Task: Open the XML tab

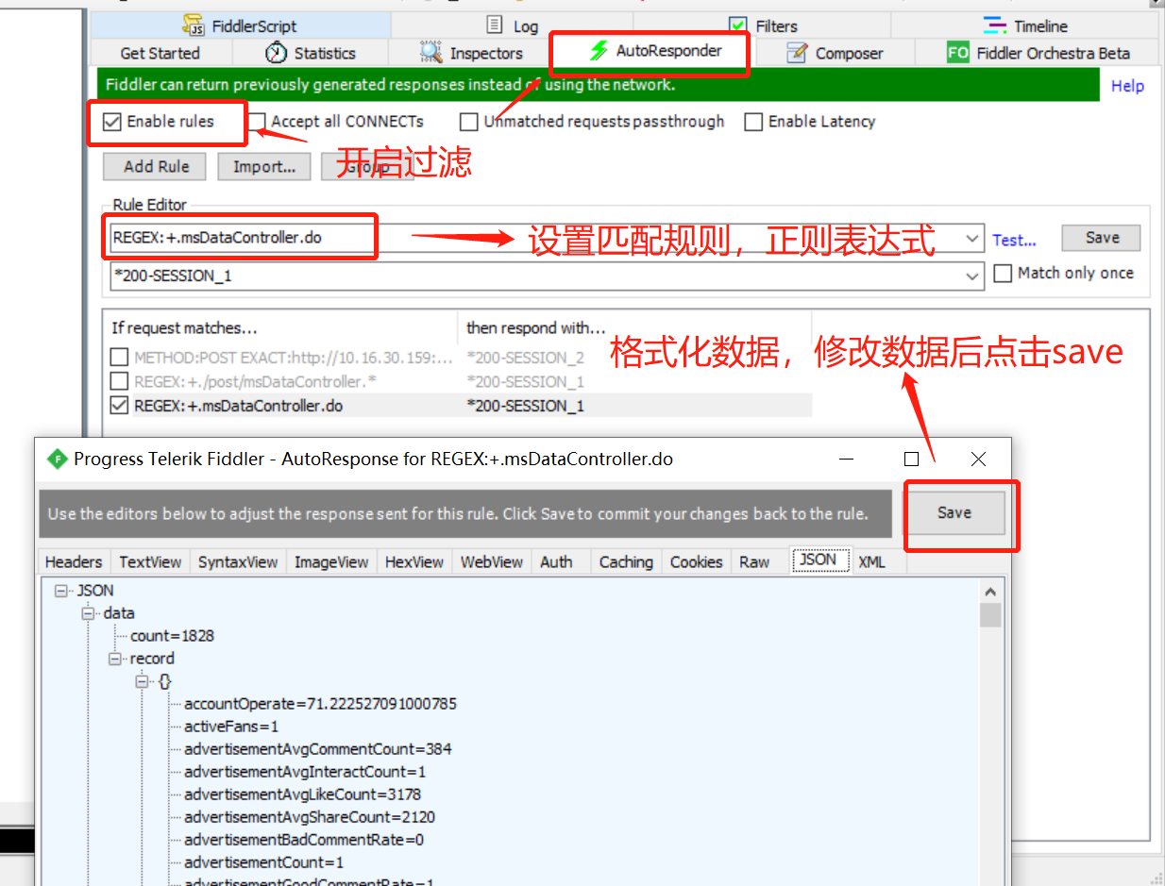Action: pyautogui.click(x=872, y=561)
